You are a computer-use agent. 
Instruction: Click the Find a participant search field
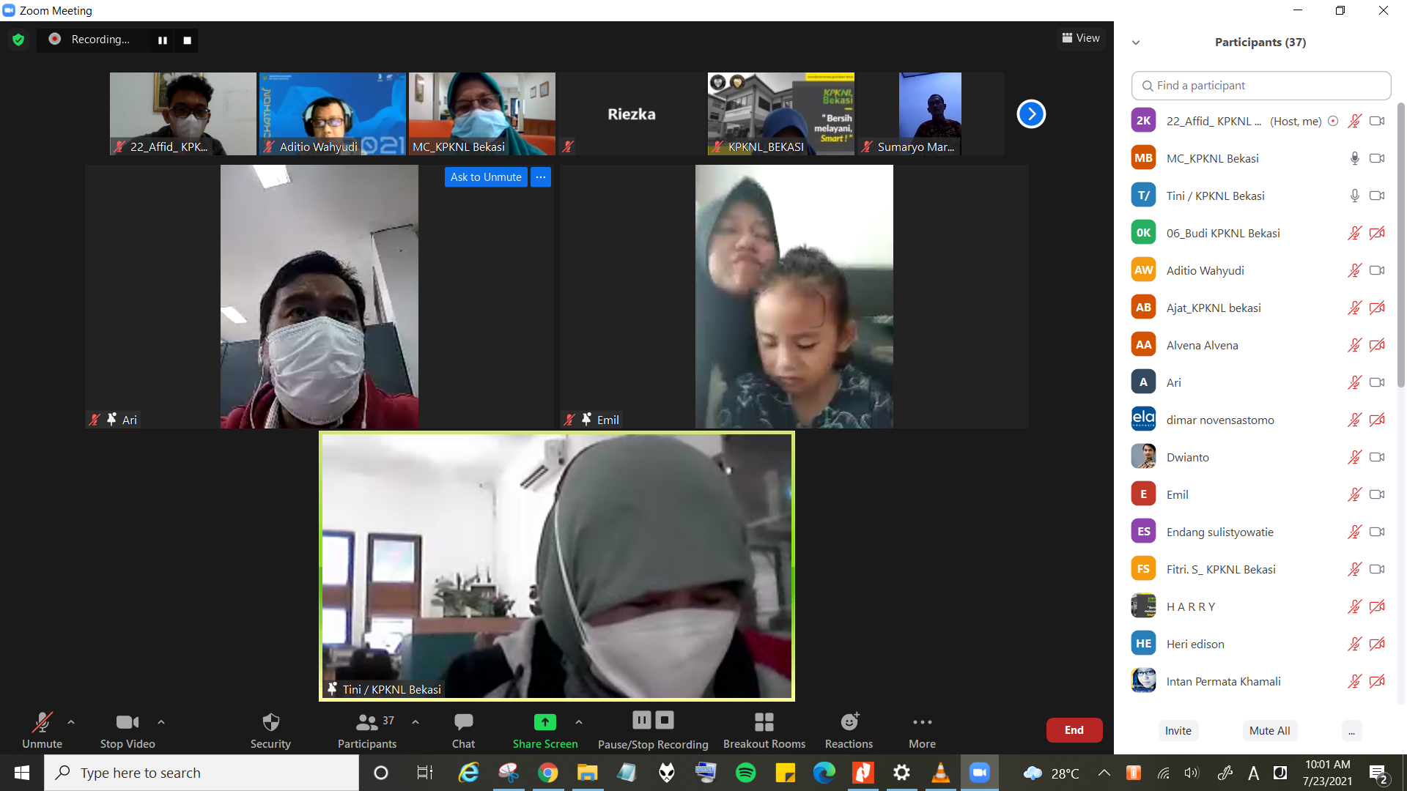coord(1260,86)
